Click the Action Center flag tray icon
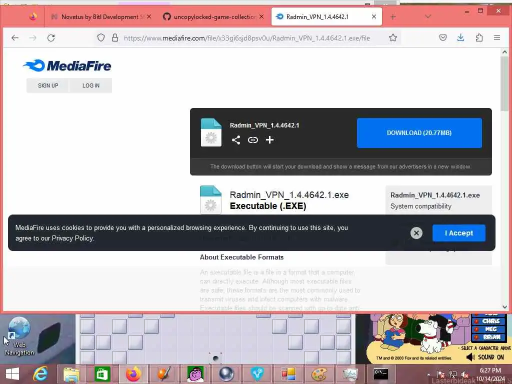This screenshot has width=512, height=384. coord(441,374)
